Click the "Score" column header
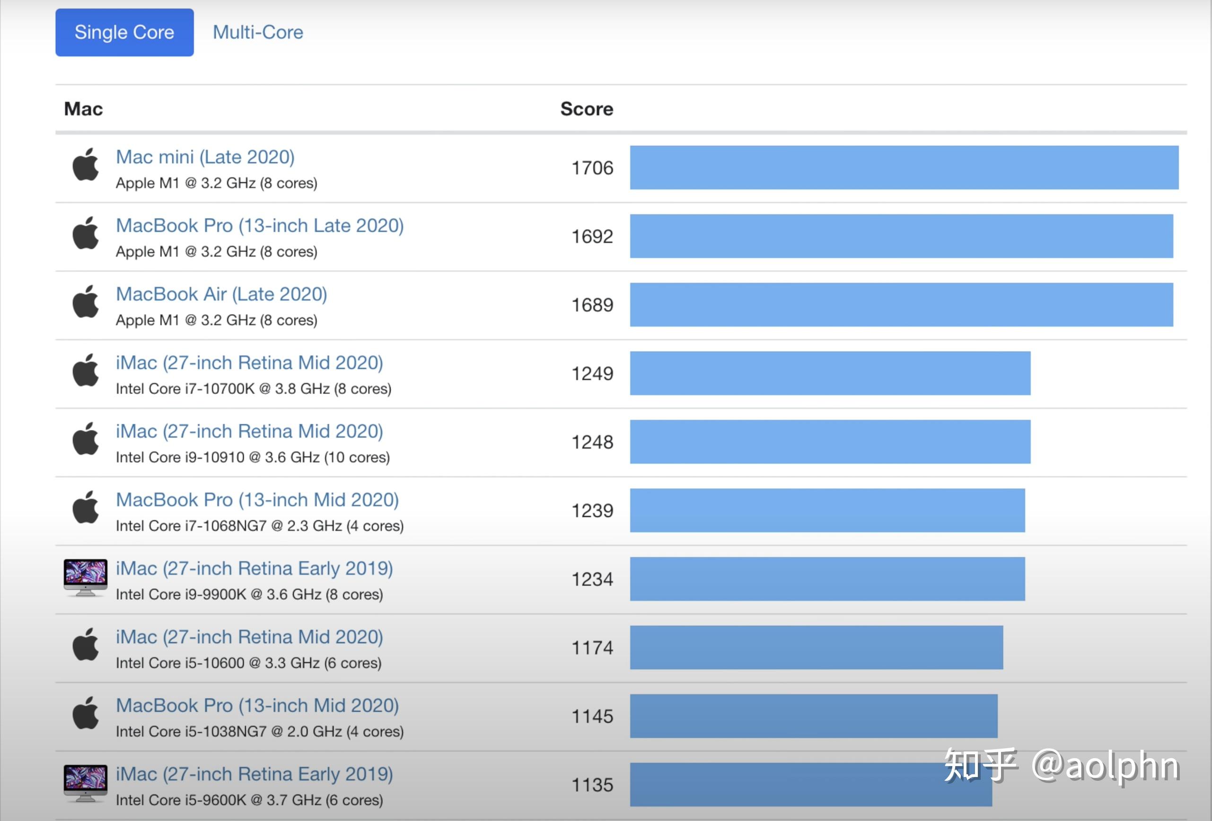 587,109
